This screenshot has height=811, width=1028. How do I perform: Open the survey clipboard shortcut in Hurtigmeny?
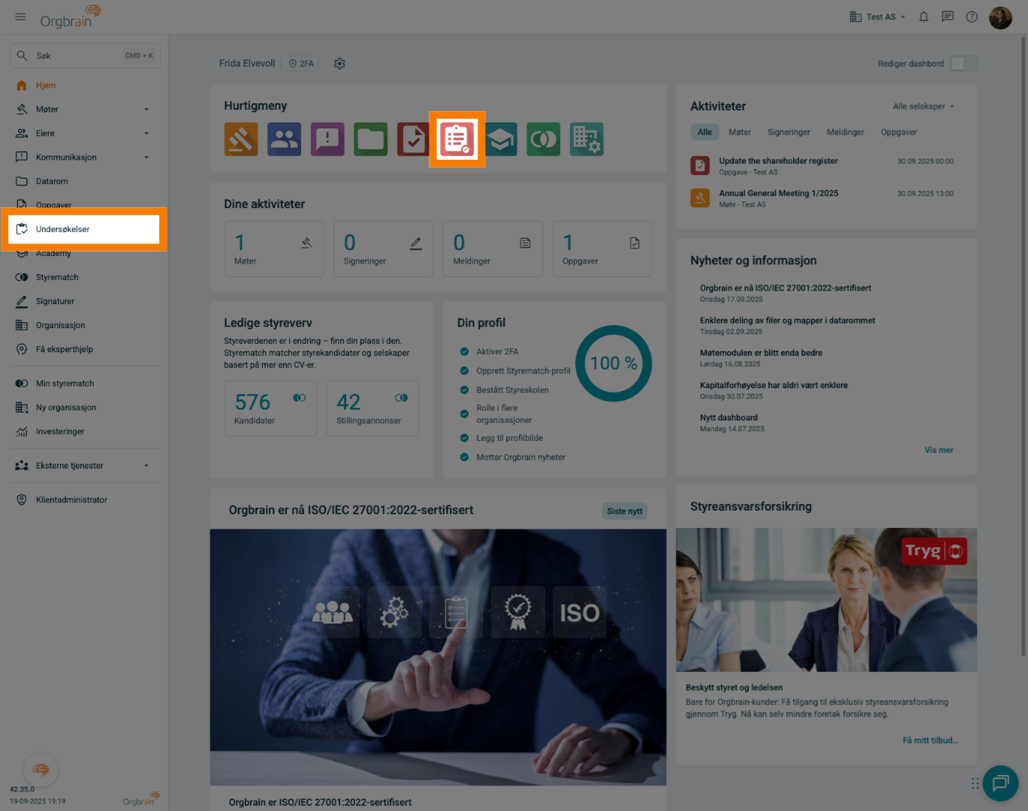click(x=457, y=139)
